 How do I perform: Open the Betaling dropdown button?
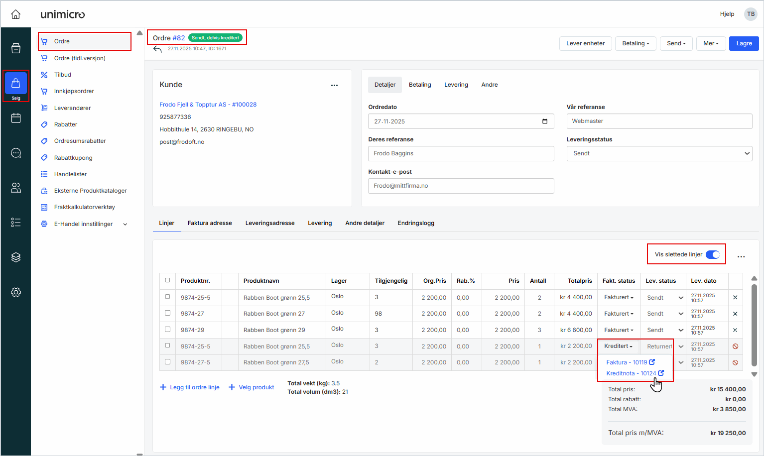[x=636, y=43]
